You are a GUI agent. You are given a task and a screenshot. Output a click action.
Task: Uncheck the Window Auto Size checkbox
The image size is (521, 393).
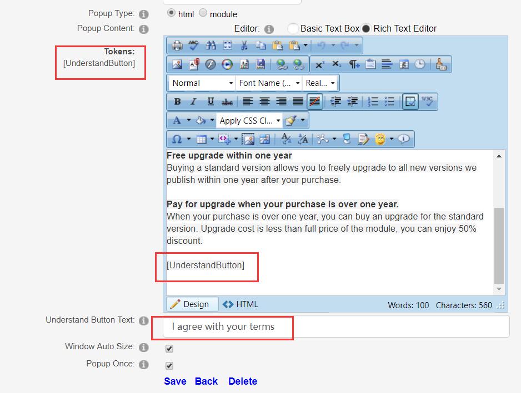coord(169,348)
